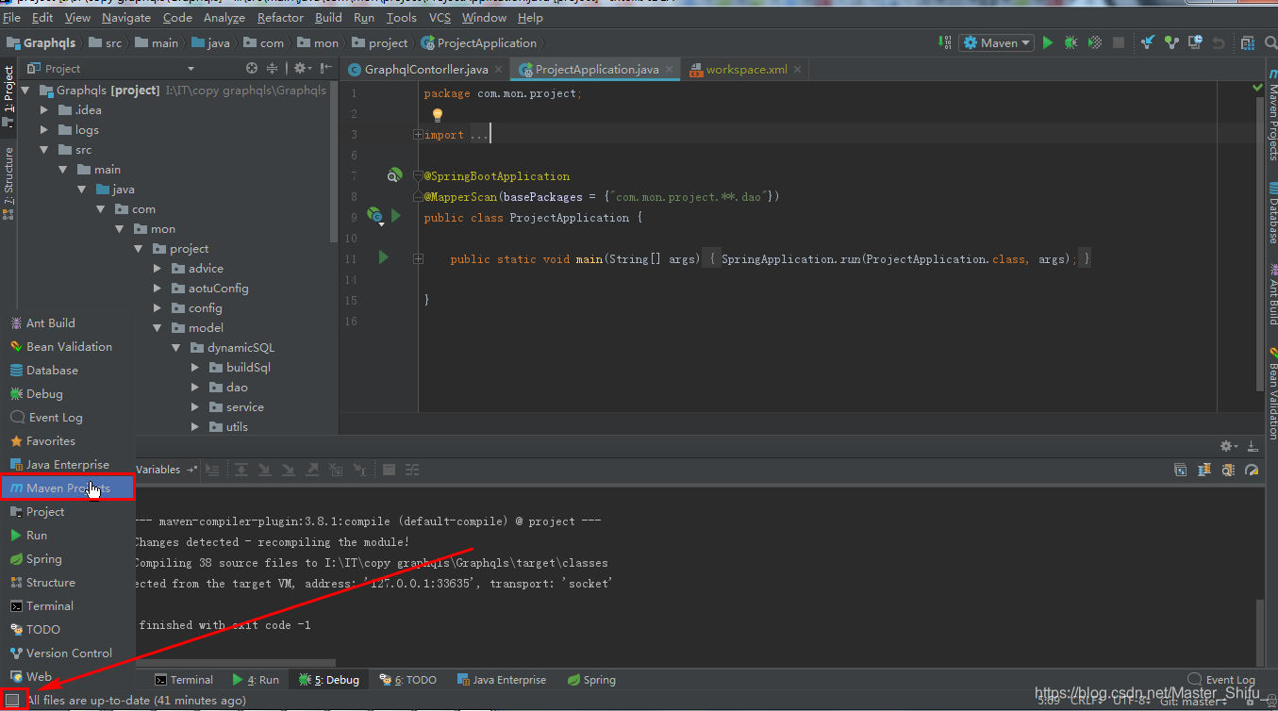Select Terminal in tool window popup

pyautogui.click(x=68, y=605)
